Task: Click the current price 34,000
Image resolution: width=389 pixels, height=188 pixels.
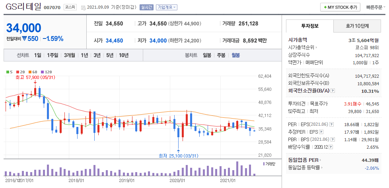Action: coord(23,28)
